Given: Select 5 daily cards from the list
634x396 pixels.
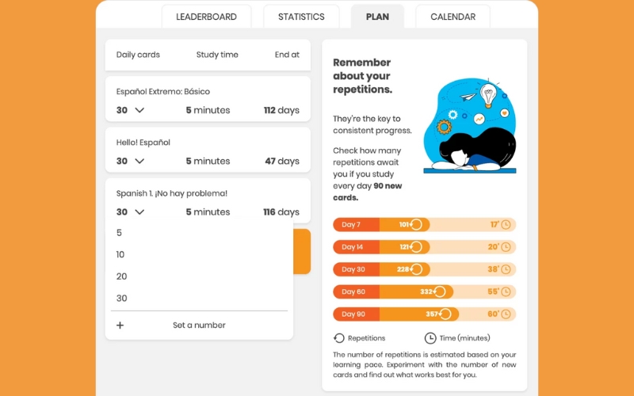Looking at the screenshot, I should (120, 233).
